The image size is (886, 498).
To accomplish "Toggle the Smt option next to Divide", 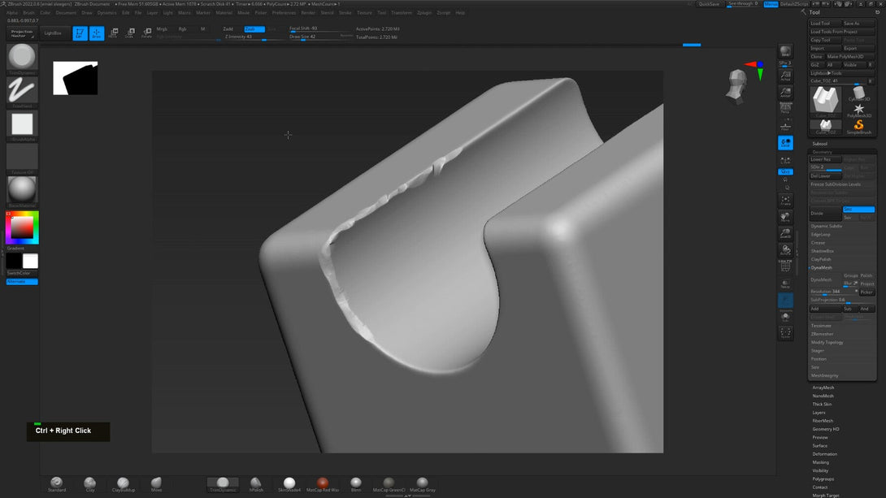I will [859, 210].
